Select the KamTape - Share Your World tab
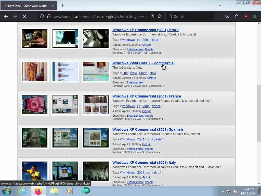261x196 pixels. click(29, 6)
